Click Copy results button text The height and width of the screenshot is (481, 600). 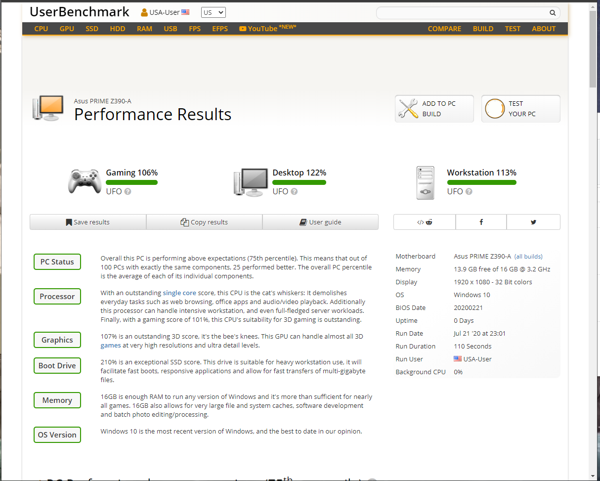tap(209, 222)
